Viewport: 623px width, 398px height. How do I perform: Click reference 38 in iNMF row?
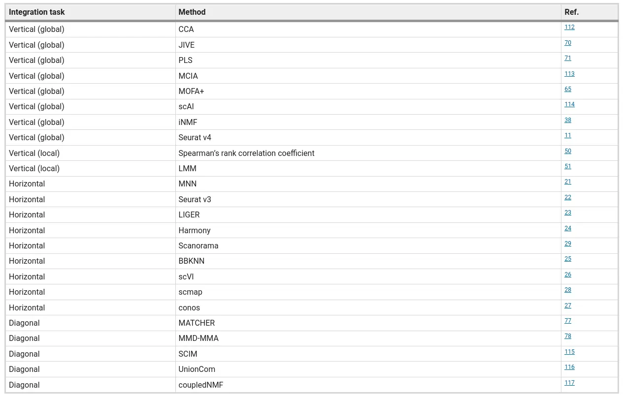[x=568, y=120]
